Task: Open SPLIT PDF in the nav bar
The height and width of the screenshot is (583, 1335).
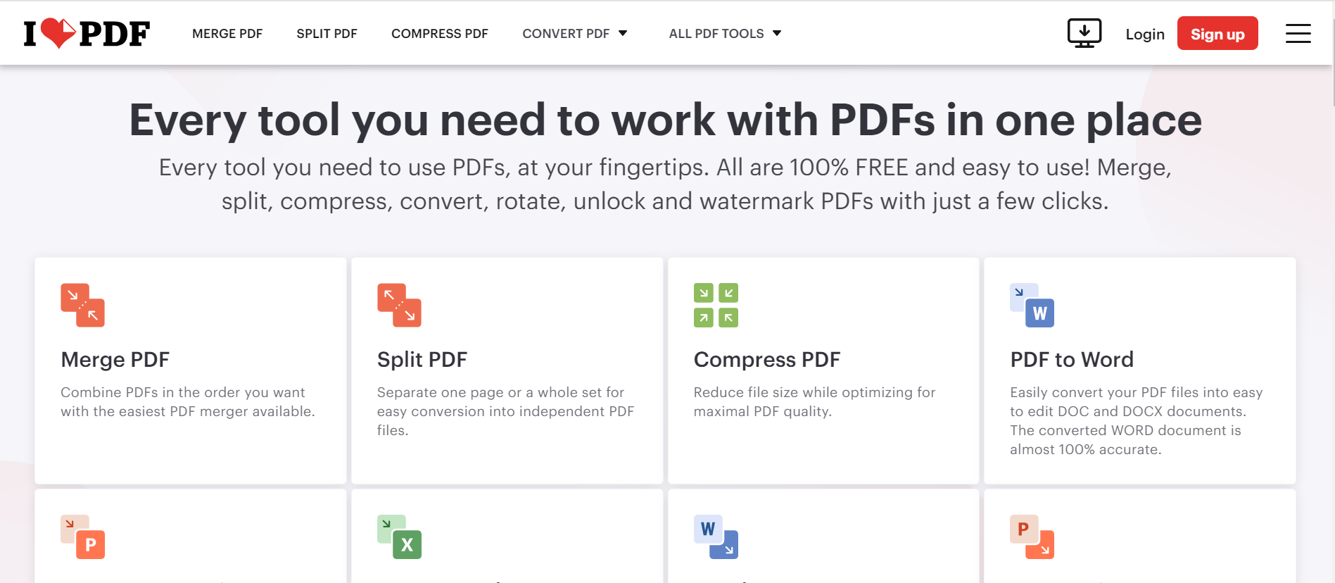Action: [x=327, y=34]
